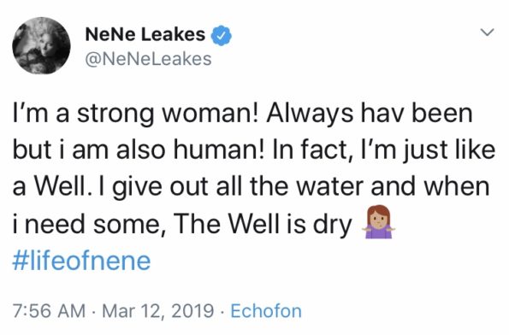
Task: Click the words "and when" in tweet
Action: coord(430,187)
